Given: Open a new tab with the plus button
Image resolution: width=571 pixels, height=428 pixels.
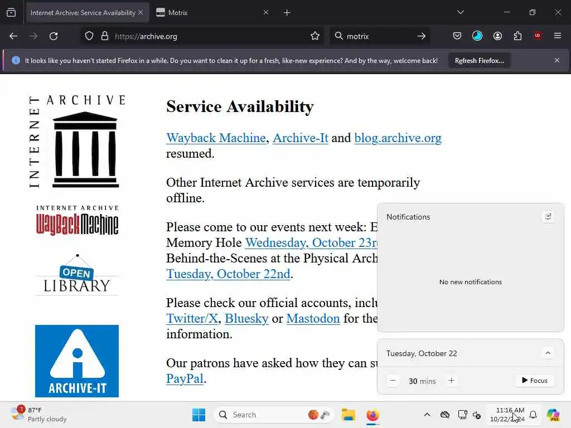Looking at the screenshot, I should tap(287, 13).
